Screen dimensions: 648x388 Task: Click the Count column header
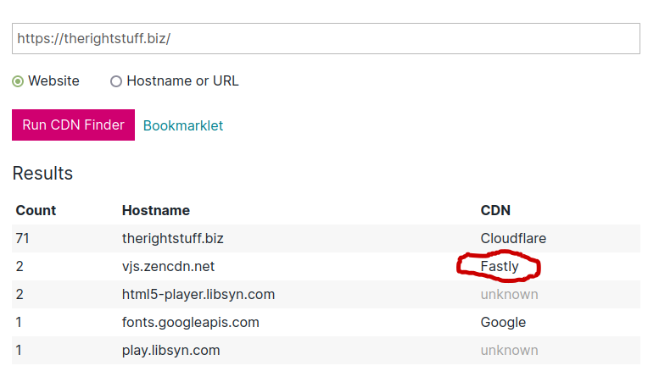click(36, 210)
